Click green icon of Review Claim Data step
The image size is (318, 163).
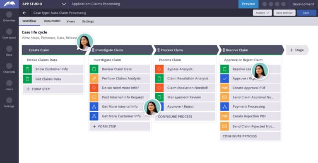(x=94, y=69)
